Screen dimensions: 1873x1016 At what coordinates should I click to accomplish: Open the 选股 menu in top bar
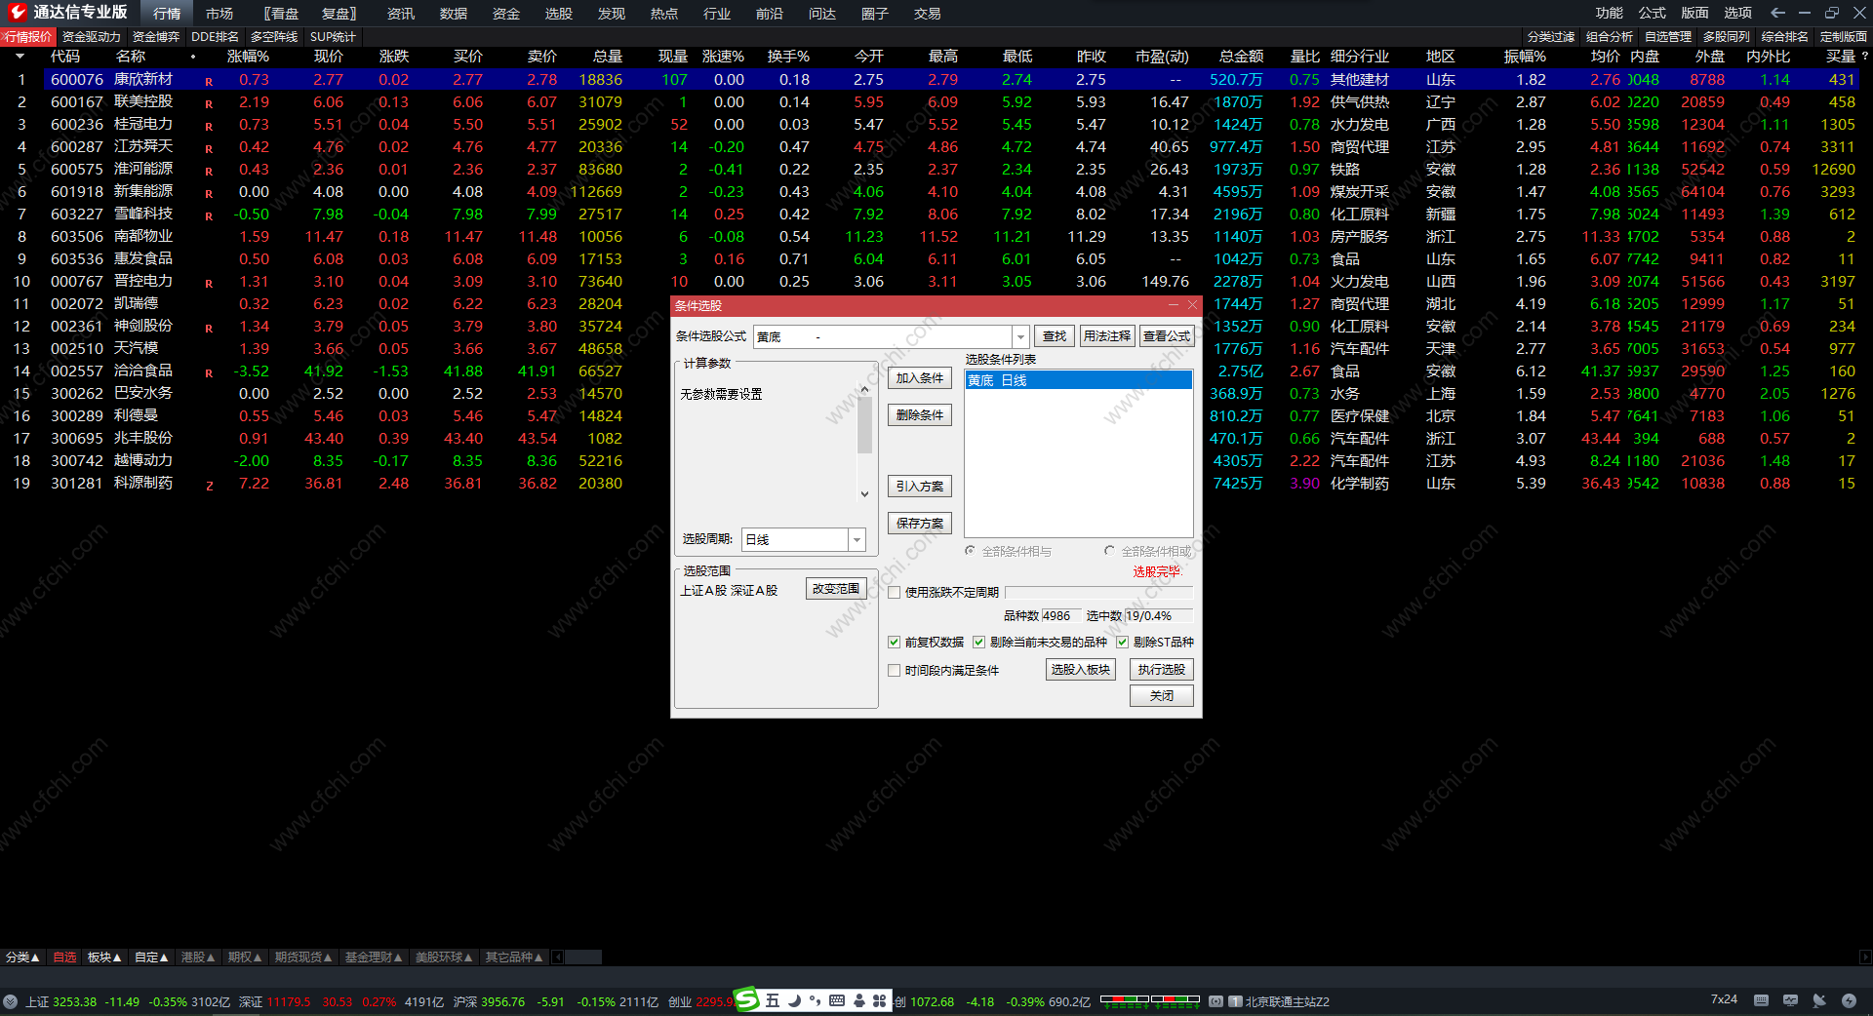tap(558, 14)
